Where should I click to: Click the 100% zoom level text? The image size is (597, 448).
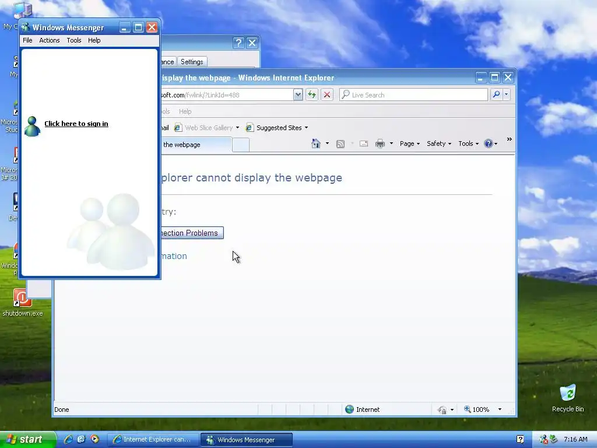(481, 409)
